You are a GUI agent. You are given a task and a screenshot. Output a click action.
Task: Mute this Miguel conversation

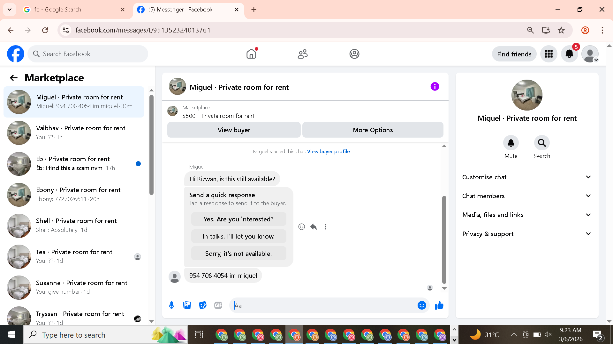click(511, 143)
